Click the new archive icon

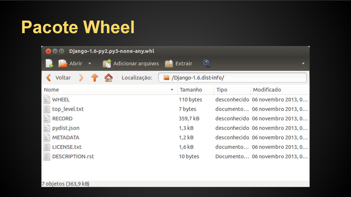pos(49,63)
